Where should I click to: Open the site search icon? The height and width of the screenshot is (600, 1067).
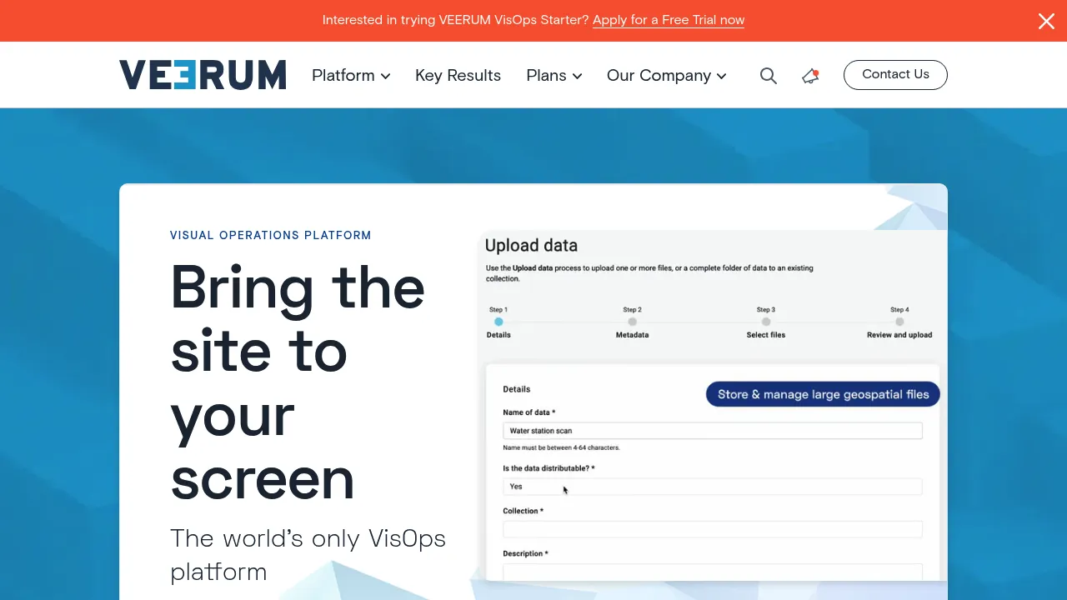point(769,76)
